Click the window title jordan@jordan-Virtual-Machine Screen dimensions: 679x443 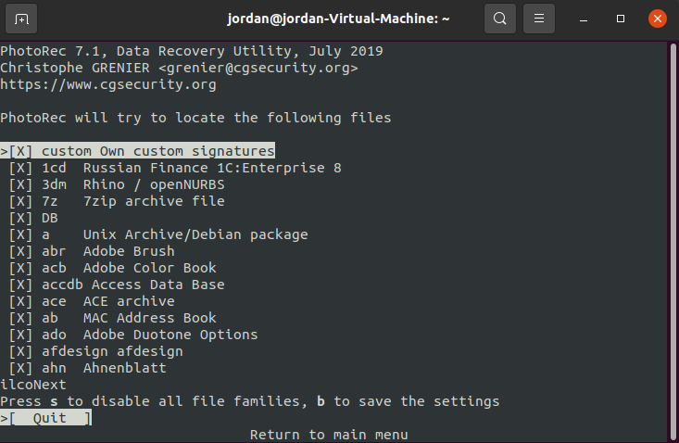coord(338,19)
